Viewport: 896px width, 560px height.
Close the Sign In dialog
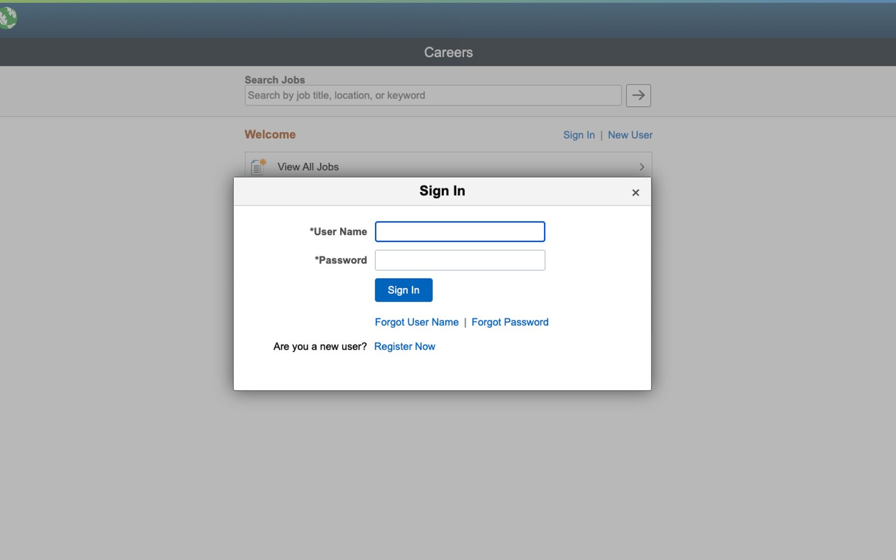point(635,192)
